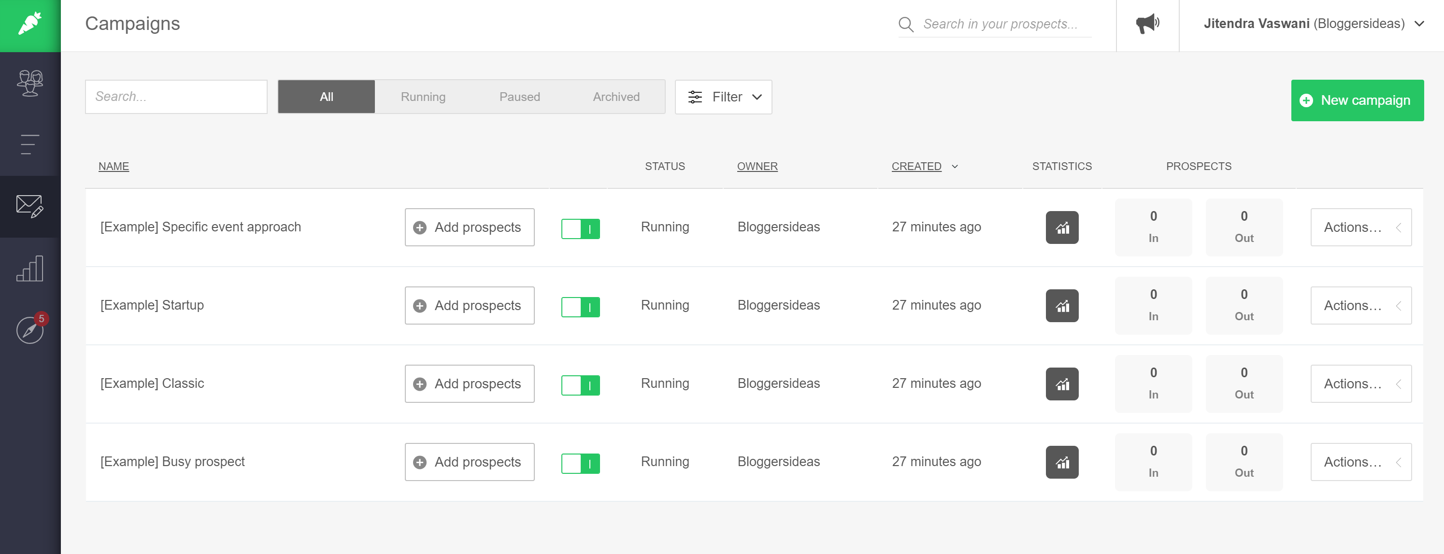Turn off the [Example] Classic campaign switch
This screenshot has width=1444, height=554.
pos(580,384)
